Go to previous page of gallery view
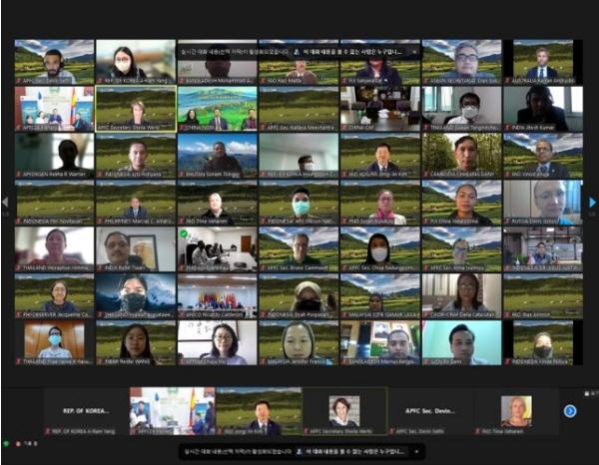Image resolution: width=599 pixels, height=465 pixels. point(5,202)
